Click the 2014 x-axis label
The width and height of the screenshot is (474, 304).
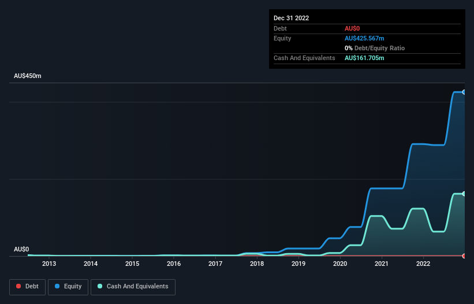click(x=91, y=264)
